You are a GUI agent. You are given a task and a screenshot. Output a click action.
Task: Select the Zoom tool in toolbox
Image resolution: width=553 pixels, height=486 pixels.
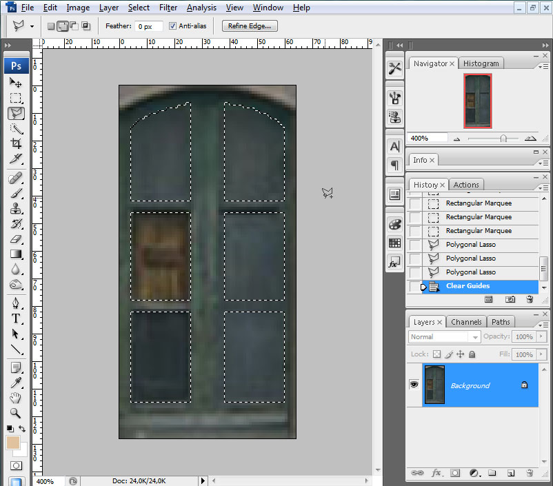(16, 413)
